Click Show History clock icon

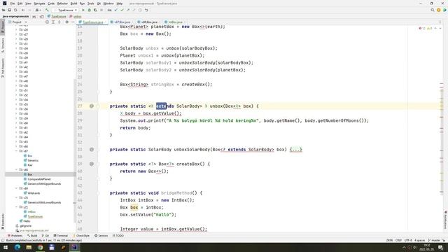140,10
